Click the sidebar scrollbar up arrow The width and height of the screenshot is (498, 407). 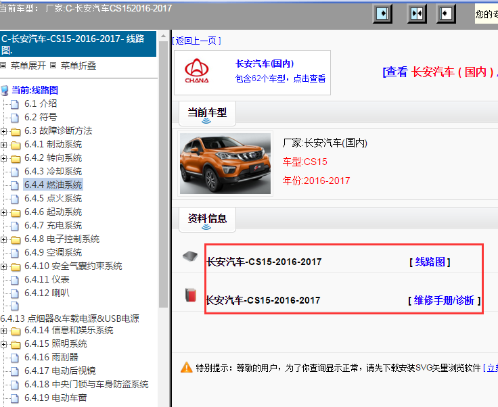(163, 36)
